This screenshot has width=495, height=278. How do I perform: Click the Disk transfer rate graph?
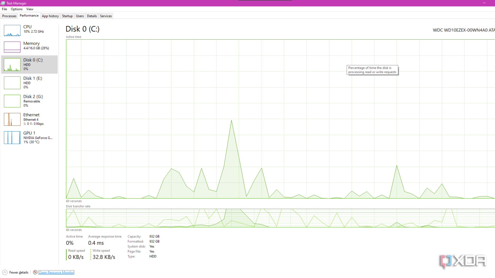[280, 218]
